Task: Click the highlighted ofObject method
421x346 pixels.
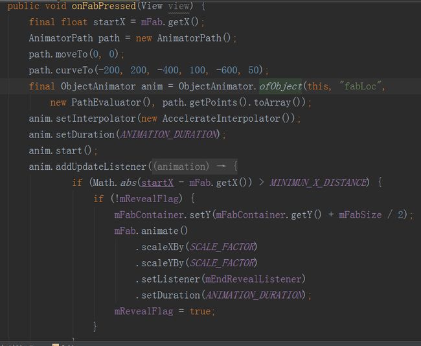Action: click(x=280, y=86)
